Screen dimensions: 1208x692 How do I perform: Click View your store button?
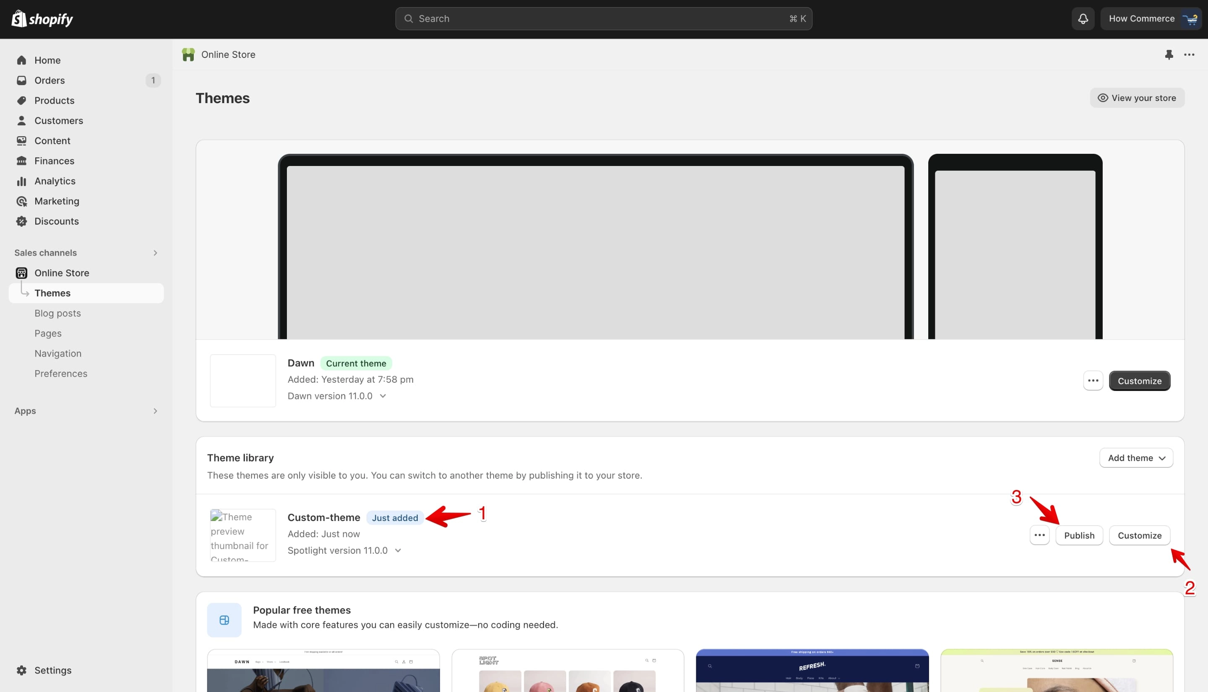[1137, 98]
